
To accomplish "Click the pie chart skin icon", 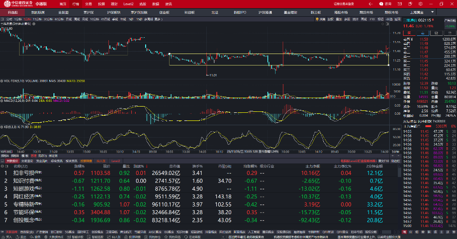I will pos(409,4).
